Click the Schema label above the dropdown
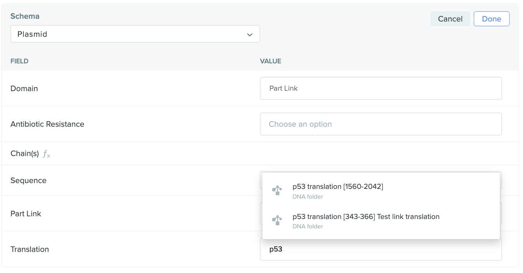Screen dimensions: 523x273 (25, 16)
